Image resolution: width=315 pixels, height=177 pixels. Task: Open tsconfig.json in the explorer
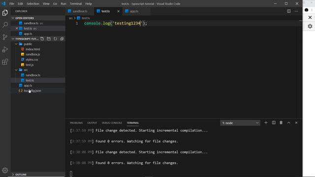click(x=38, y=90)
